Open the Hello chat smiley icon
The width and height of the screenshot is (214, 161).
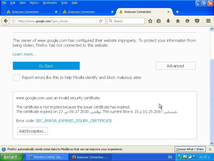click(x=188, y=21)
